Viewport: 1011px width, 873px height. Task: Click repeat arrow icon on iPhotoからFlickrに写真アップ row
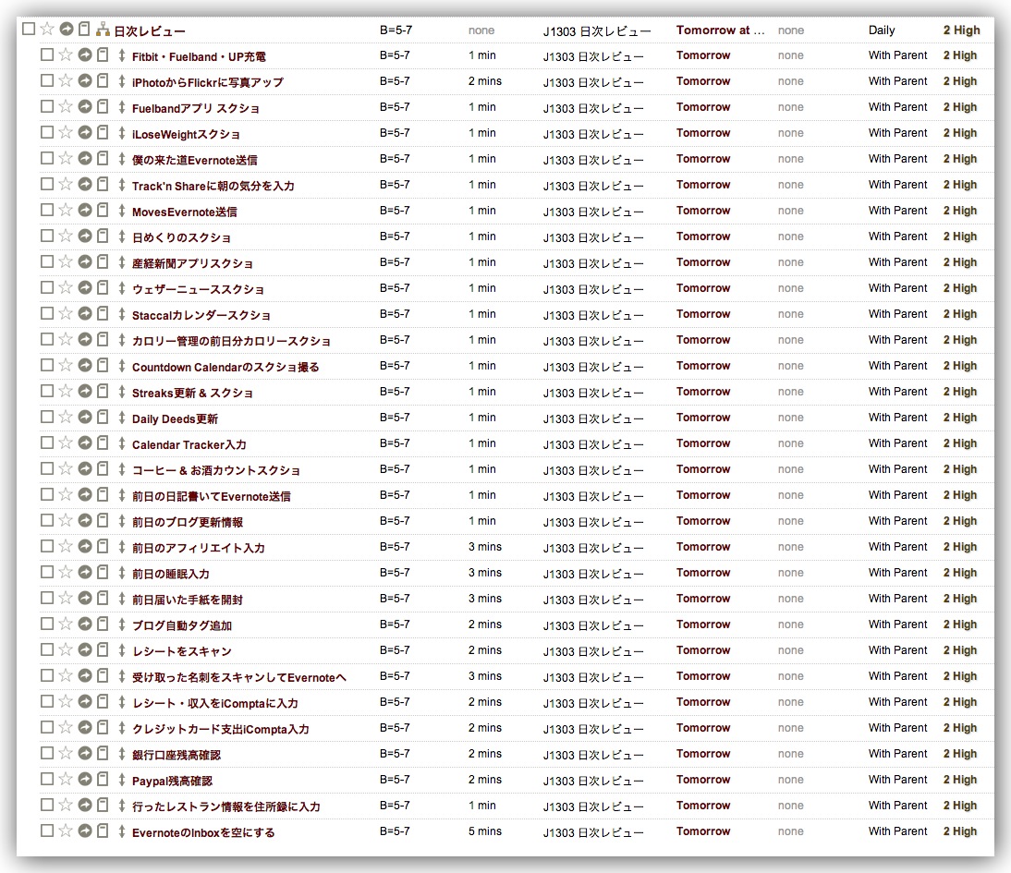(84, 80)
